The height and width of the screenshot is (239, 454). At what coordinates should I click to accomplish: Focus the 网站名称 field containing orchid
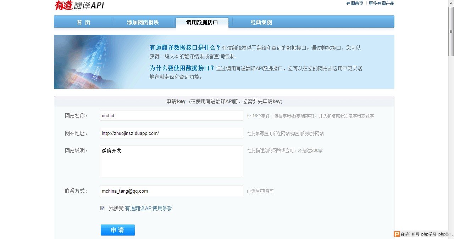(x=172, y=115)
